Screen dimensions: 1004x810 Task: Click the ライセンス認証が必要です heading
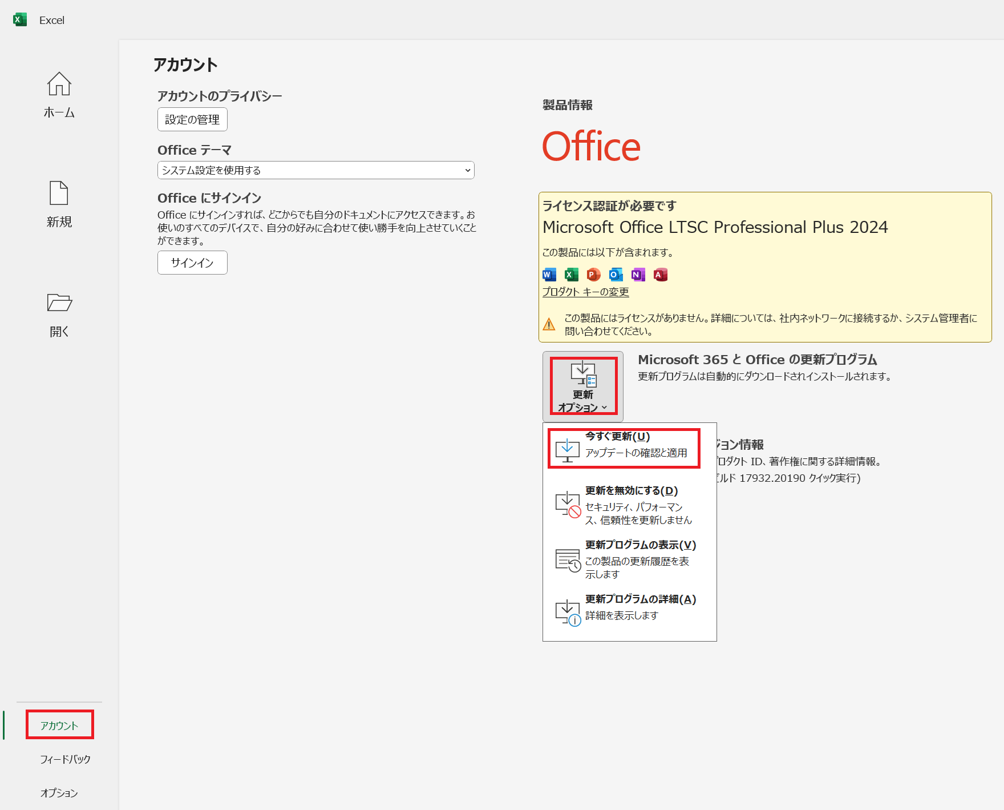pos(609,205)
